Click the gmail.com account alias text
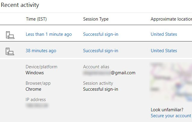 [109, 73]
